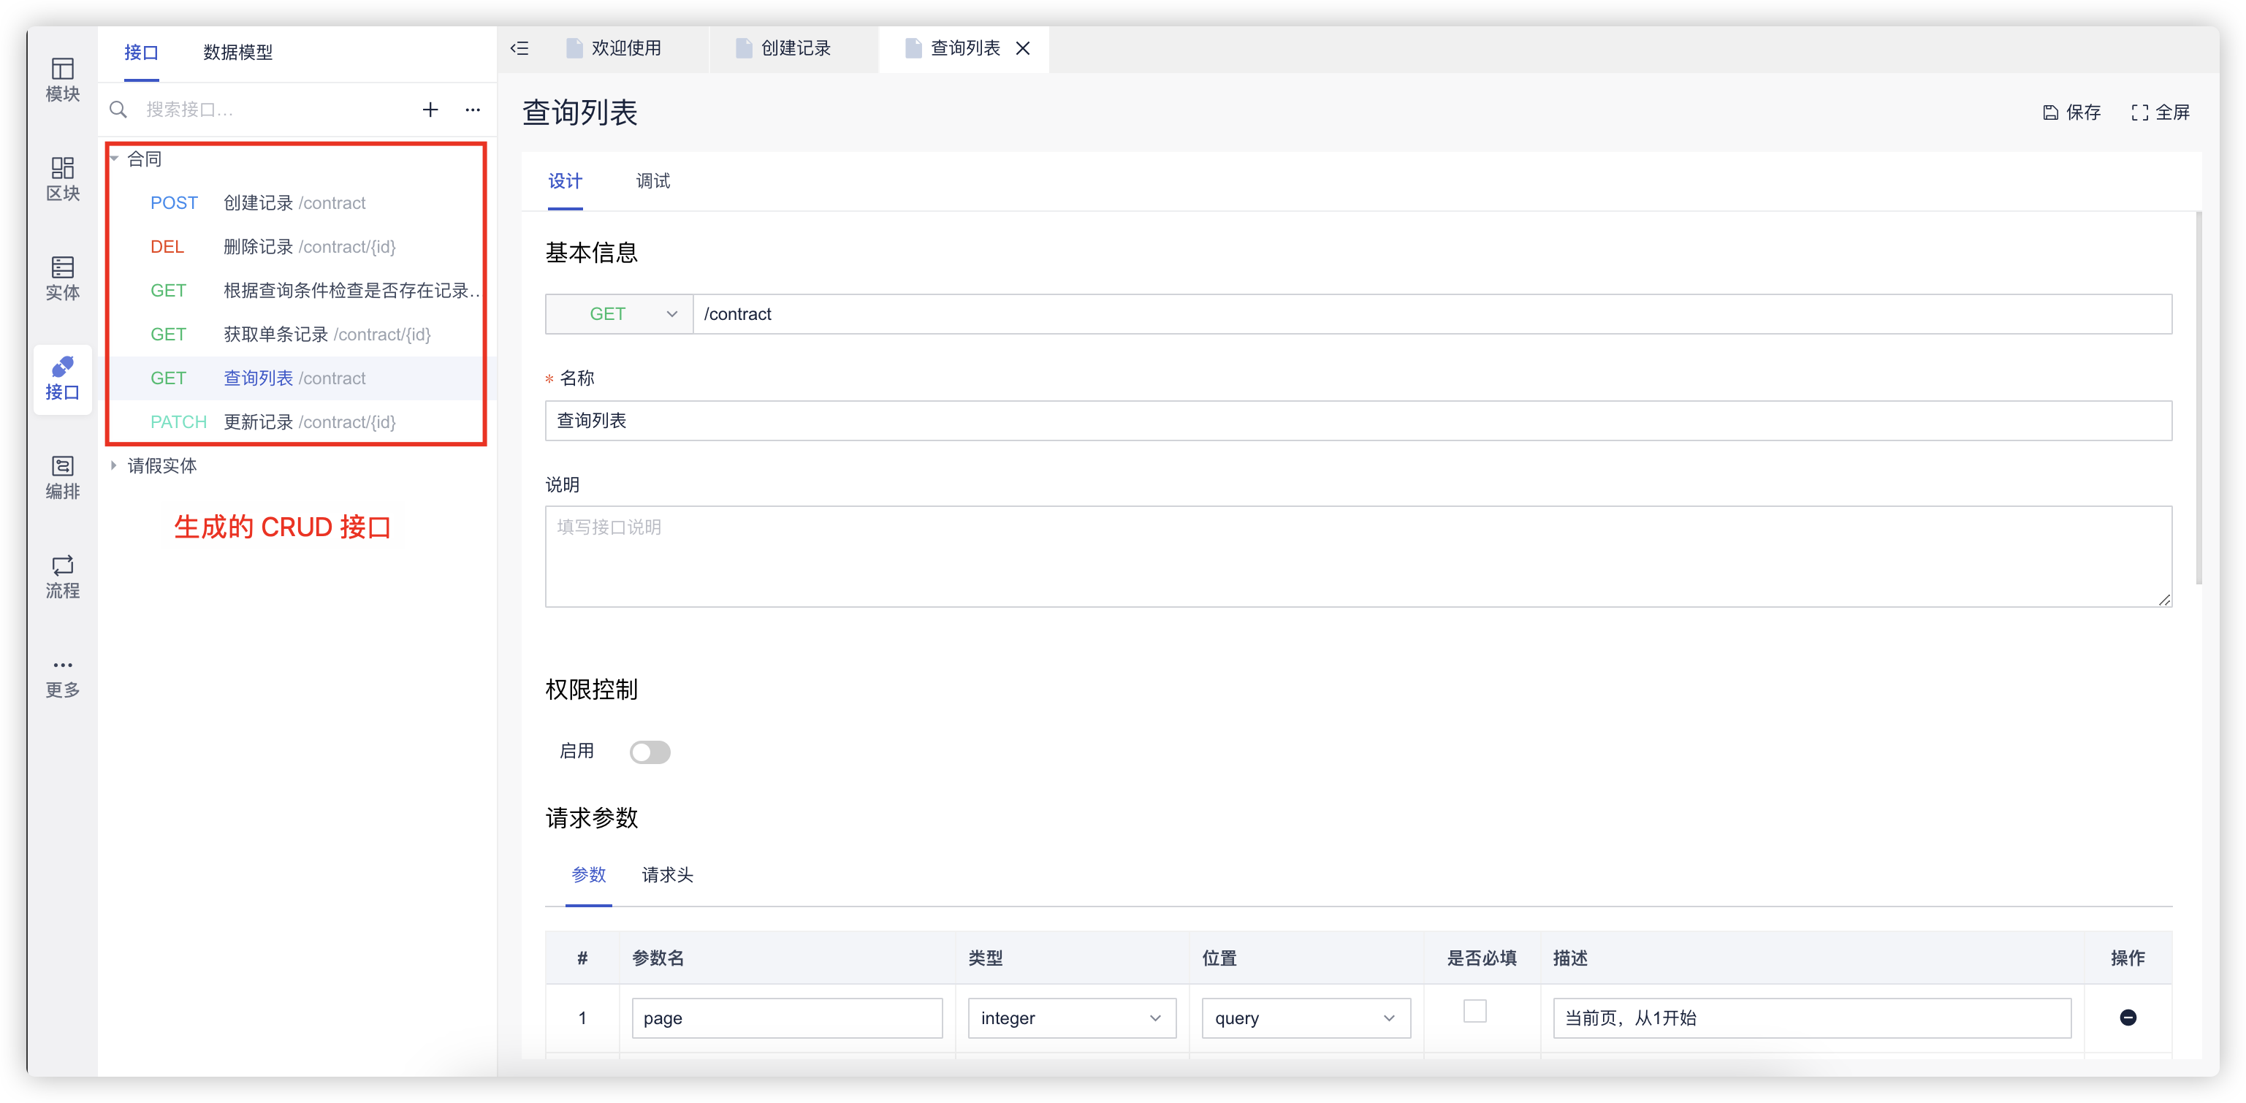Open the 流程 sidebar icon
2246x1103 pixels.
(62, 576)
